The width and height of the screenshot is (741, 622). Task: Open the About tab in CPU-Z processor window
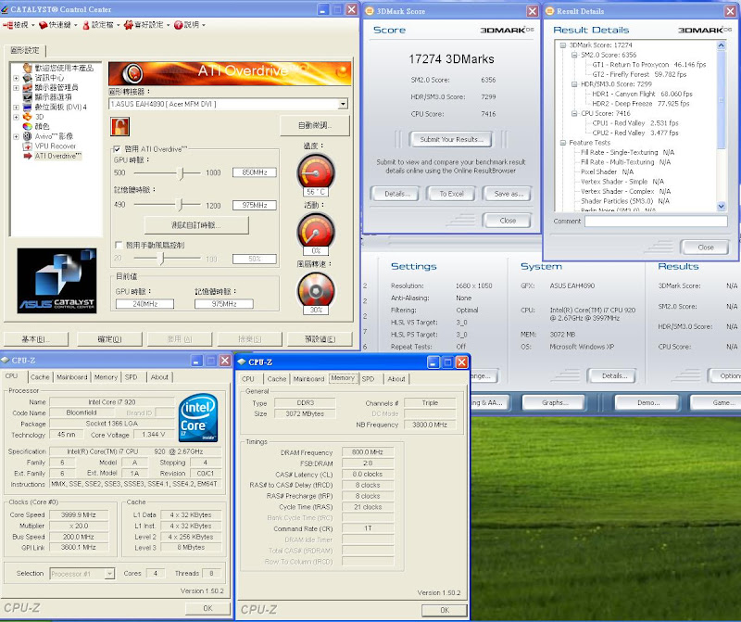[x=159, y=377]
